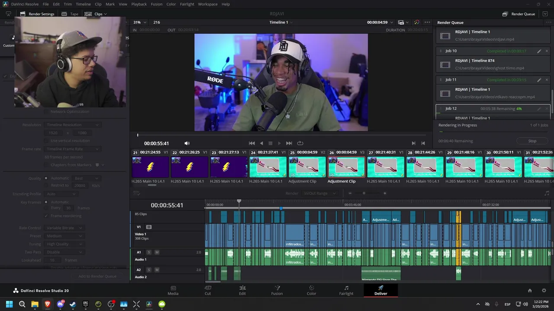
Task: Open Timeline 1 name dropdown
Action: tap(281, 22)
